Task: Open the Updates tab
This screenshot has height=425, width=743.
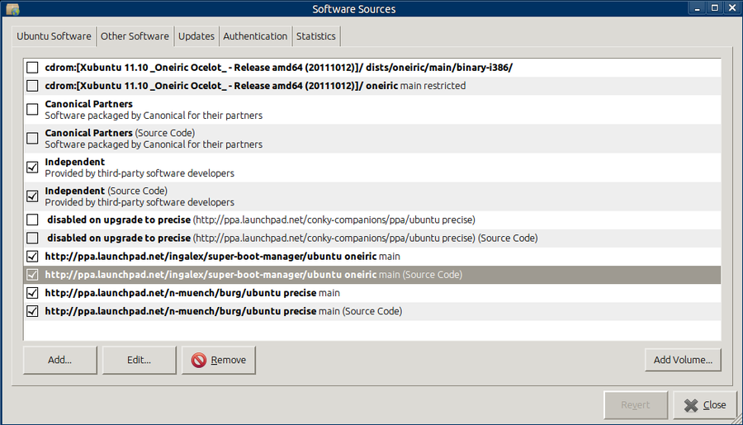Action: pos(196,36)
